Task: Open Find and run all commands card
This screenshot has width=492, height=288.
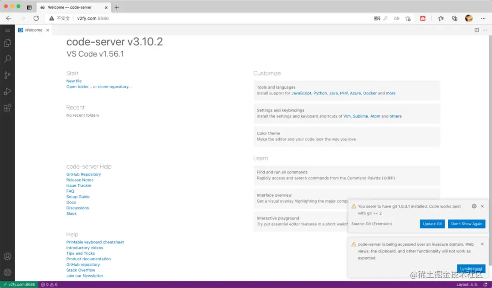Action: coord(347,175)
